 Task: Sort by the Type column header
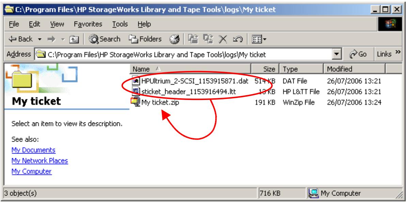301,69
